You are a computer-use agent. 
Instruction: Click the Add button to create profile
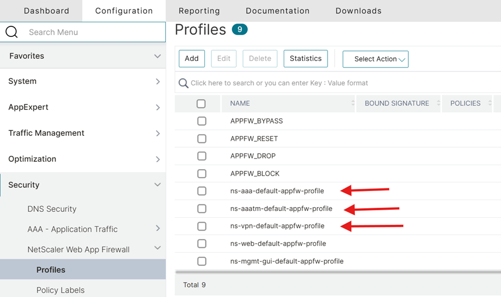pyautogui.click(x=192, y=59)
